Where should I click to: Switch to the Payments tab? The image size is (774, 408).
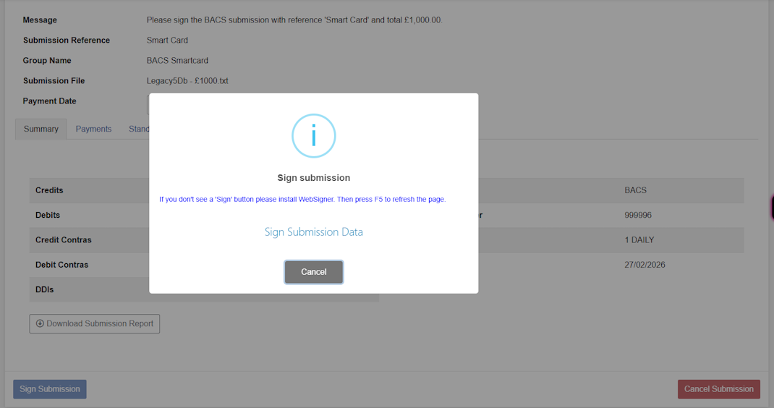click(x=93, y=129)
